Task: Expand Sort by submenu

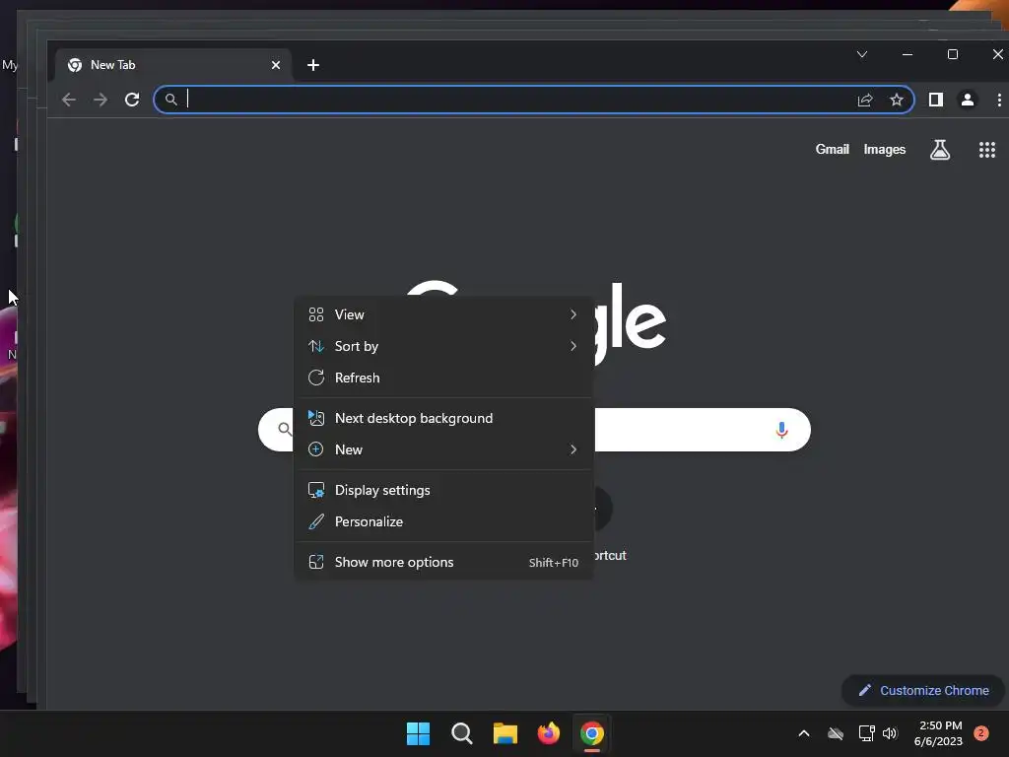Action: (x=443, y=346)
